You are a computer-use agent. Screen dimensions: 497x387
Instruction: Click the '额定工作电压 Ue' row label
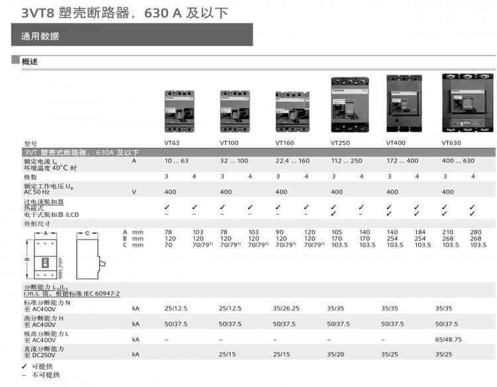(49, 187)
